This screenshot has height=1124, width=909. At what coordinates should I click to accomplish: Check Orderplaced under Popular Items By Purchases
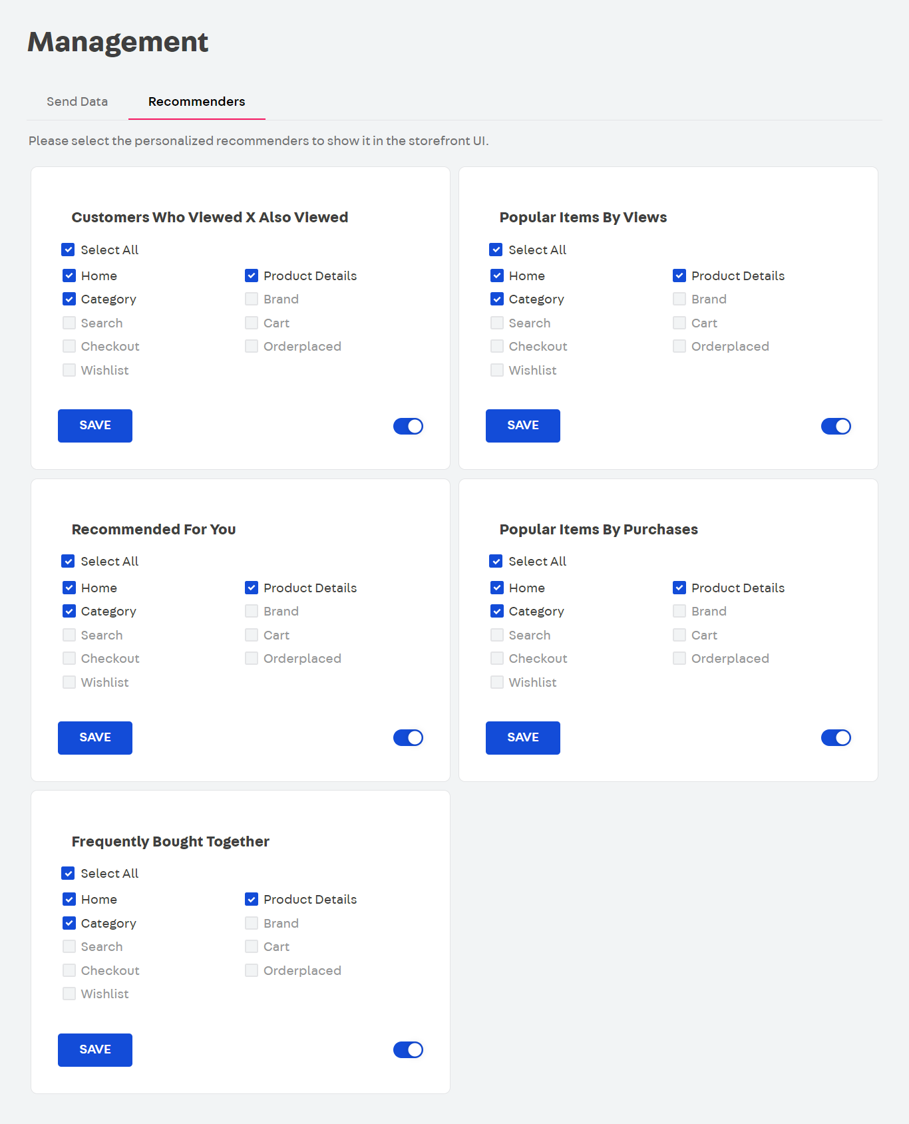(679, 658)
